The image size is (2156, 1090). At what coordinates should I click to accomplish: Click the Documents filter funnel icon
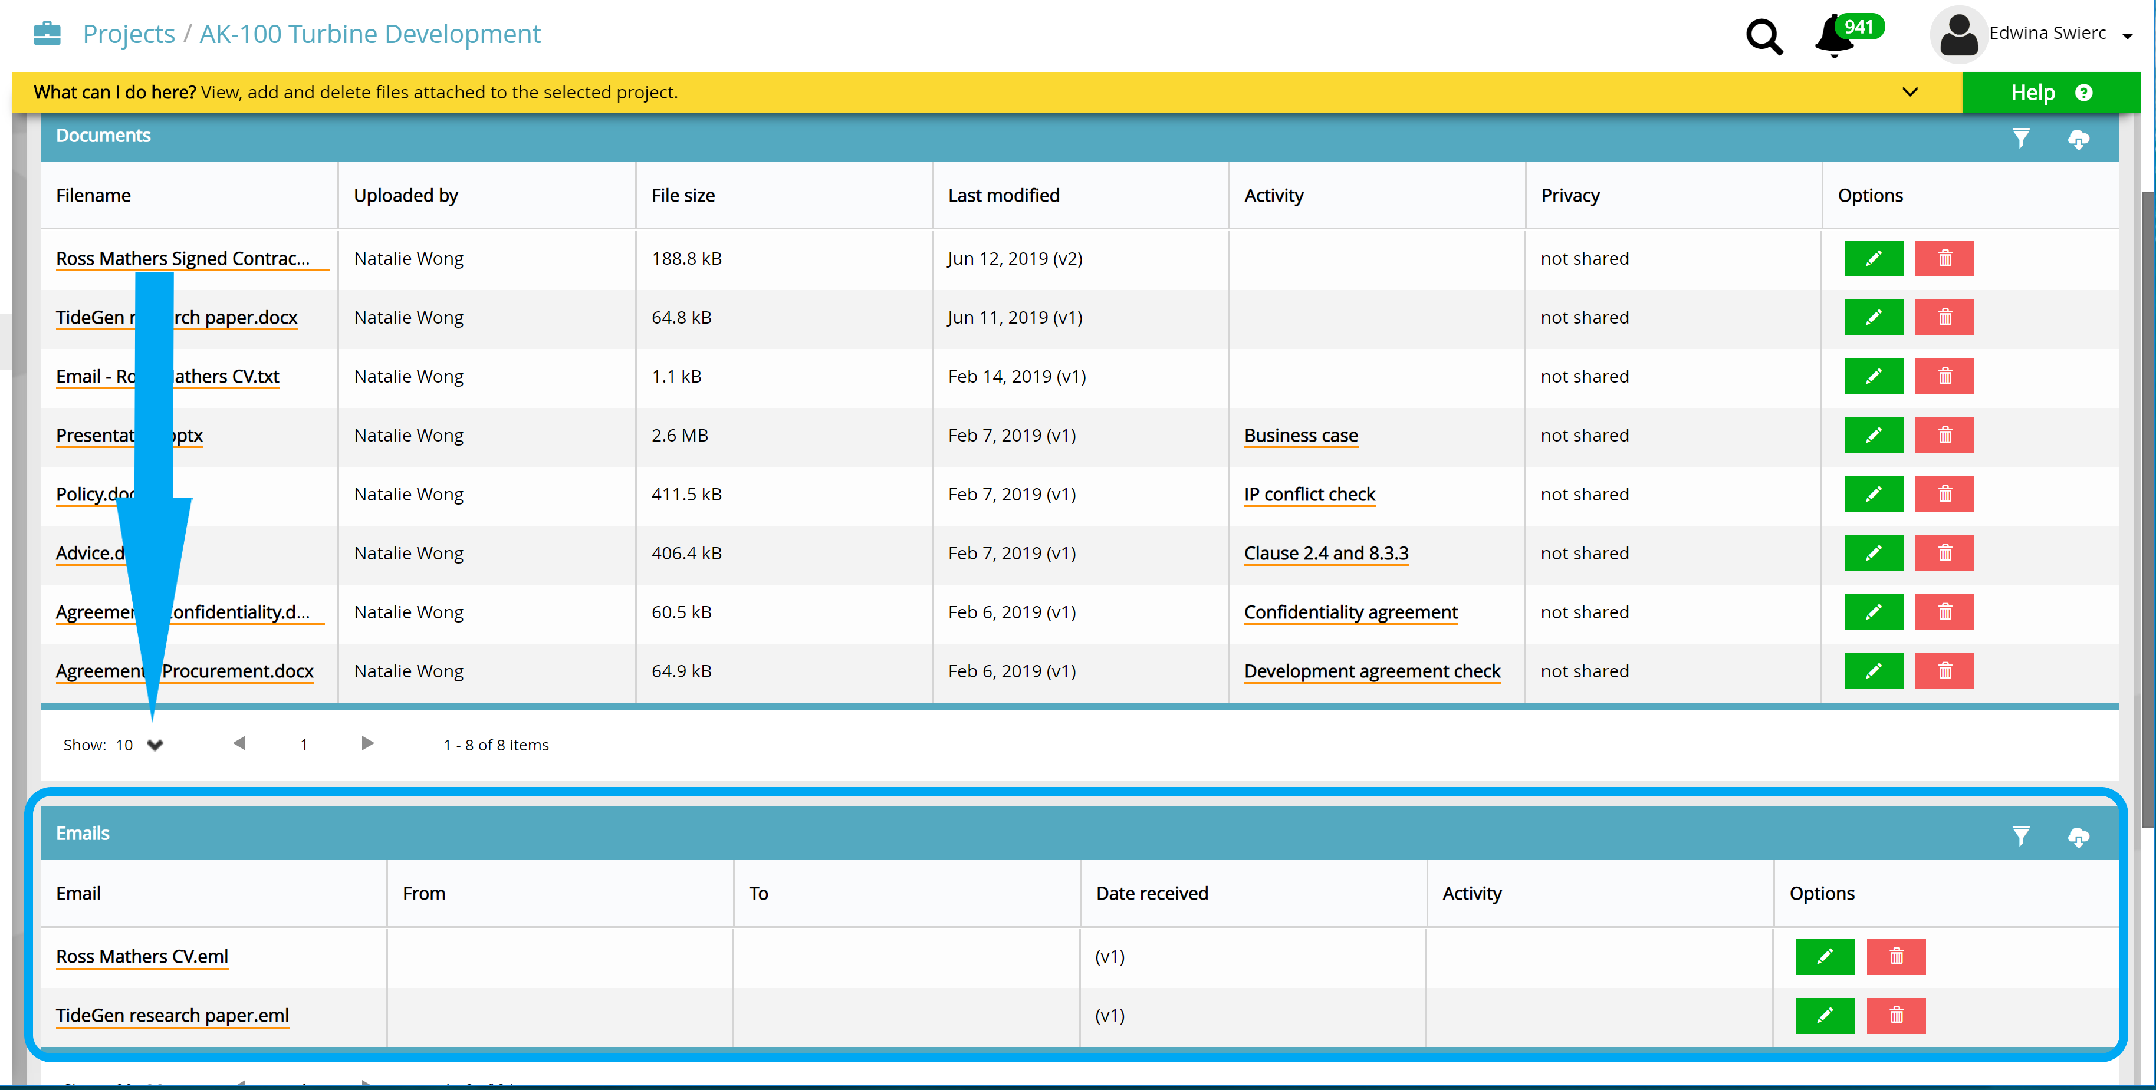pos(2020,138)
